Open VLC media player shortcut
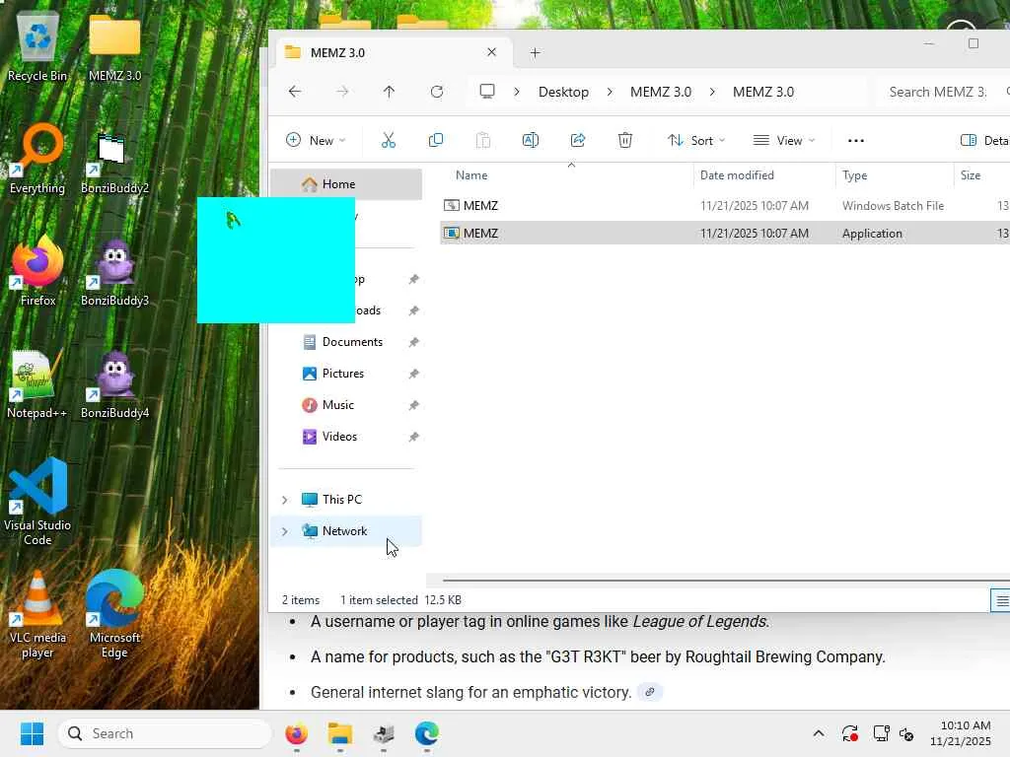 coord(37,615)
